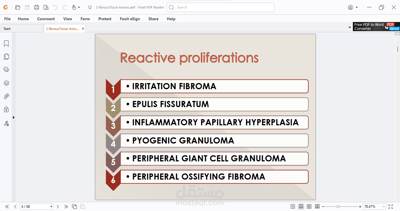Screen dimensions: 400x211
Task: Open the user account icon
Action: click(351, 7)
